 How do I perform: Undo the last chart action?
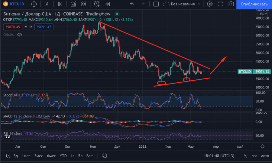[132, 4]
